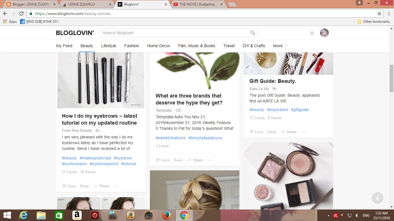Screen dimensions: 394x221
Task: Click the back-to-top arrow button
Action: (x=378, y=198)
